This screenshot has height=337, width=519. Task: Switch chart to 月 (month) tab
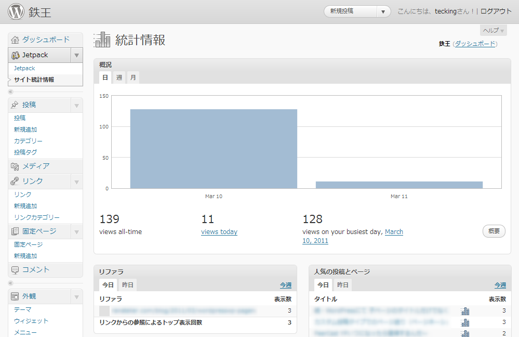click(x=133, y=77)
